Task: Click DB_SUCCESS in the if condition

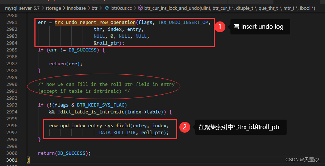Action: click(x=83, y=50)
